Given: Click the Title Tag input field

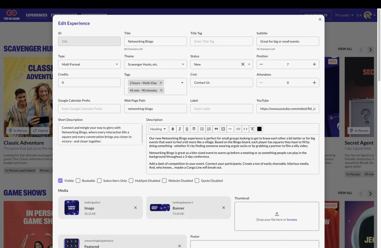Looking at the screenshot, I should tap(222, 41).
